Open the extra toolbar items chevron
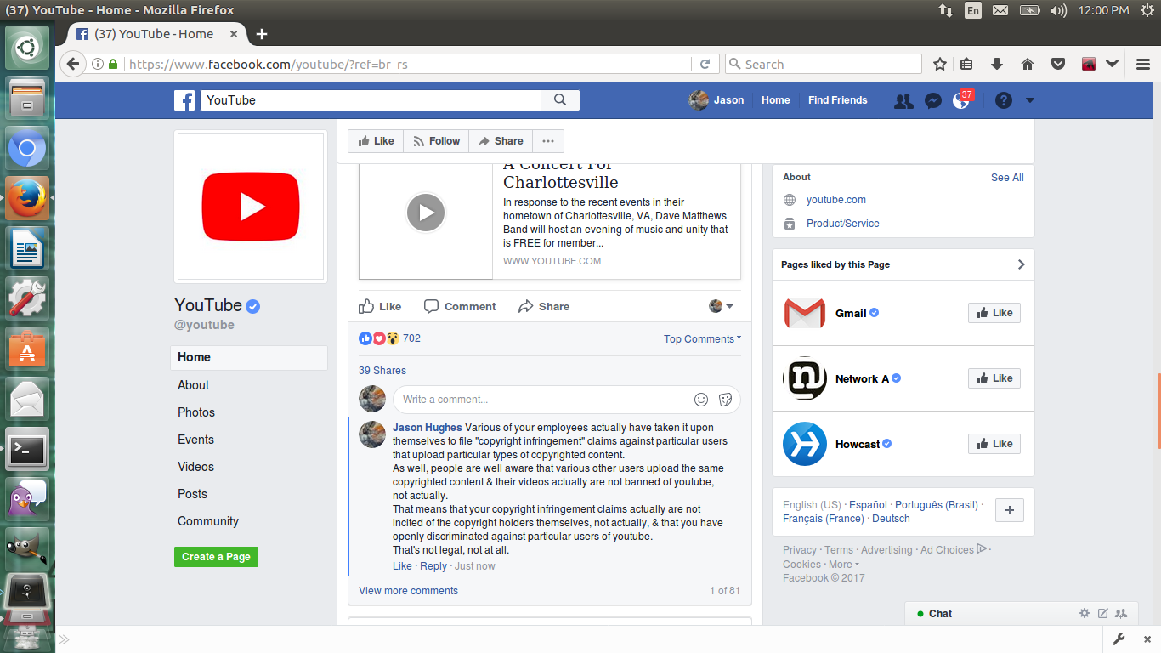The image size is (1161, 653). click(1112, 64)
